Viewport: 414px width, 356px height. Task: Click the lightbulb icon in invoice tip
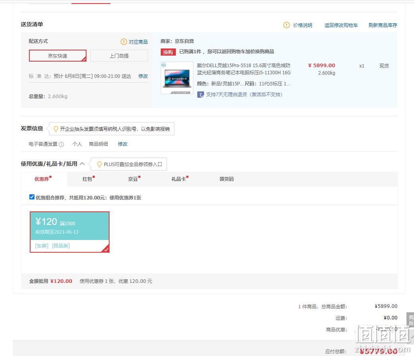click(x=56, y=129)
